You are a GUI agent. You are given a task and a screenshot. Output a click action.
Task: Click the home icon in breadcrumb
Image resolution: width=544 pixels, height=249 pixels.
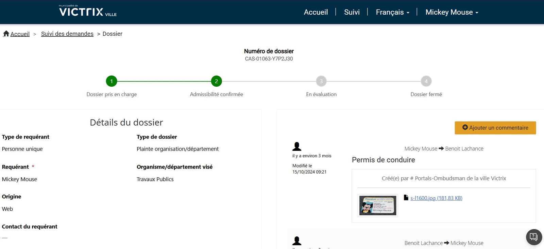click(6, 34)
